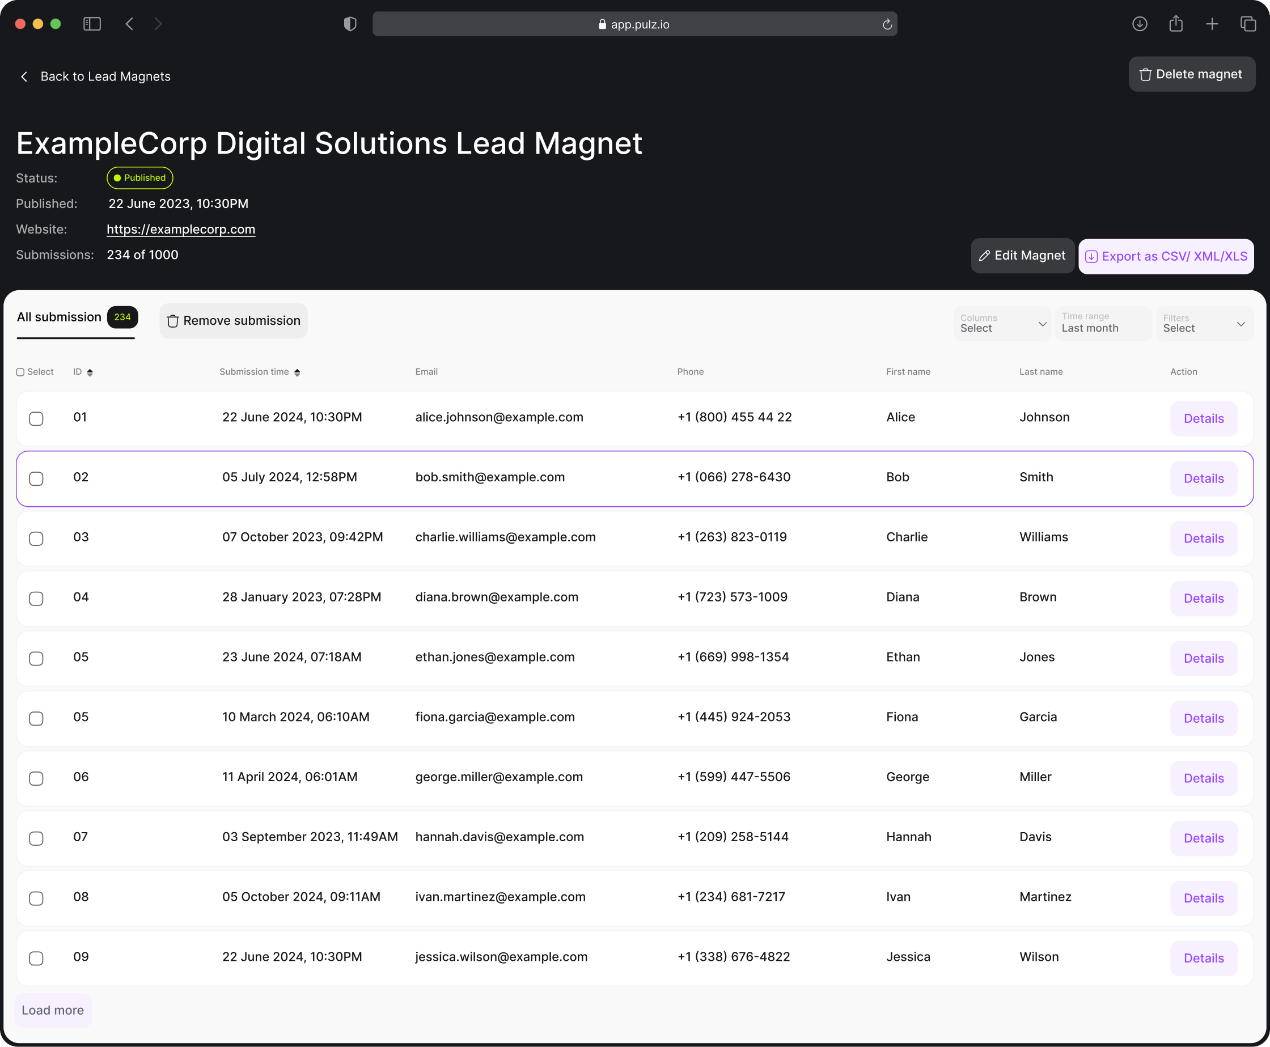This screenshot has height=1047, width=1270.
Task: Toggle the Select all checkbox
Action: click(20, 372)
